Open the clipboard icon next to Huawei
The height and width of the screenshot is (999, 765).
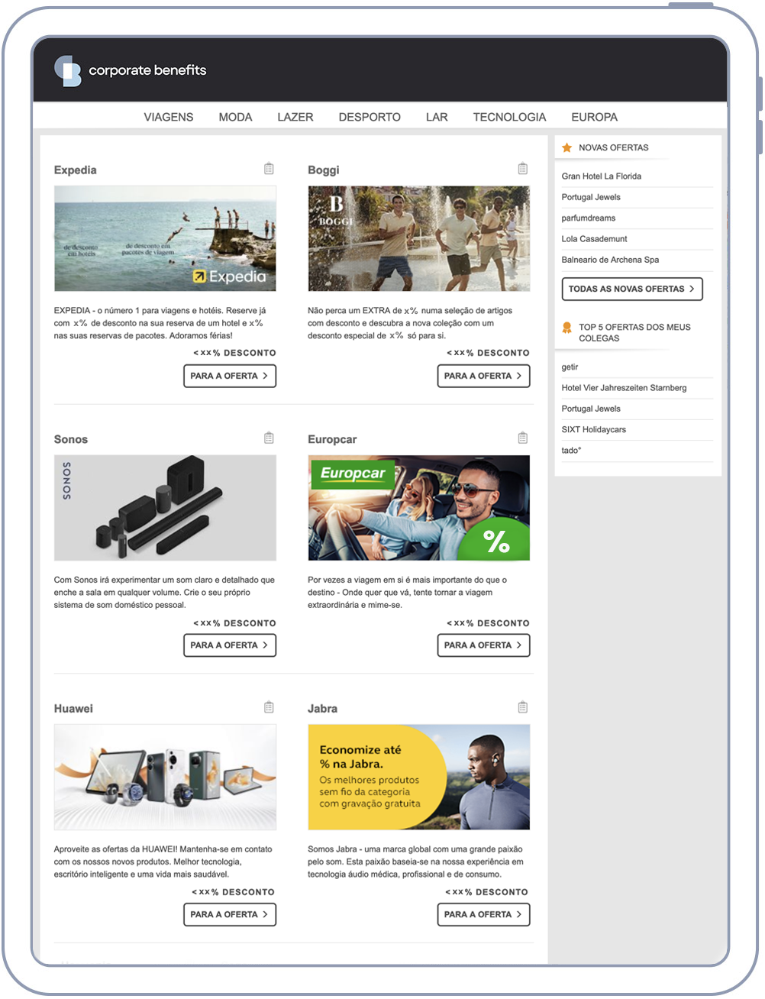[269, 707]
